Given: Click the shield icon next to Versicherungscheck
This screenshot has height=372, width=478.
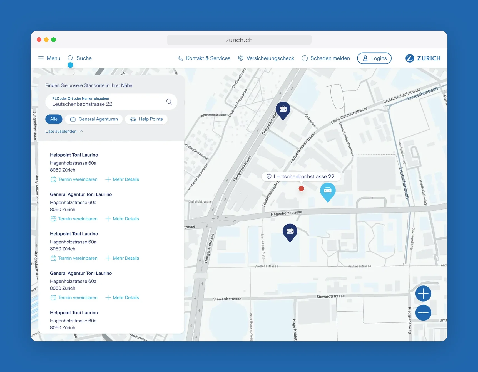Looking at the screenshot, I should click(241, 58).
